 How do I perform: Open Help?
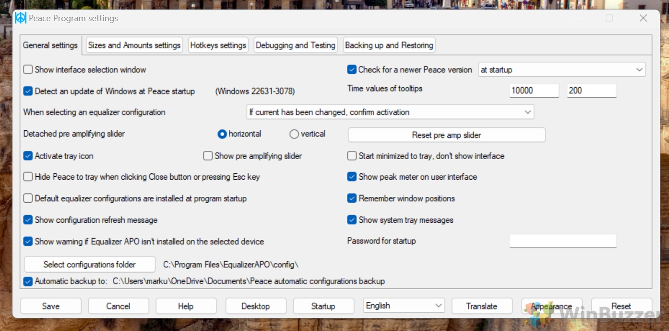(x=186, y=306)
